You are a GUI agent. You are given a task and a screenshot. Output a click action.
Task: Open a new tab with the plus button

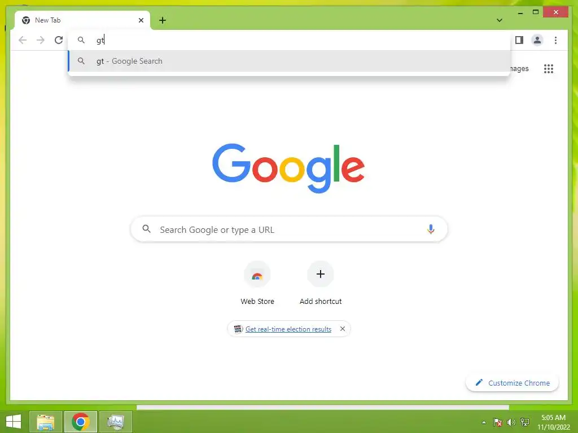163,20
